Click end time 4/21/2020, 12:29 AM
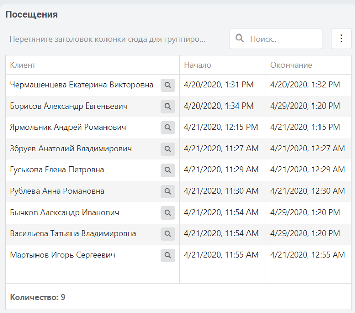The height and width of the screenshot is (313, 355). point(308,170)
